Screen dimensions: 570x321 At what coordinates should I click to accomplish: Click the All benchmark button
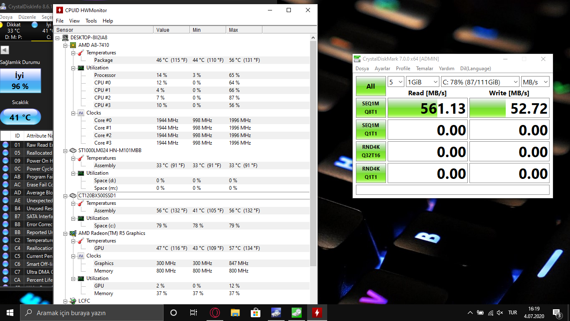[x=371, y=87]
